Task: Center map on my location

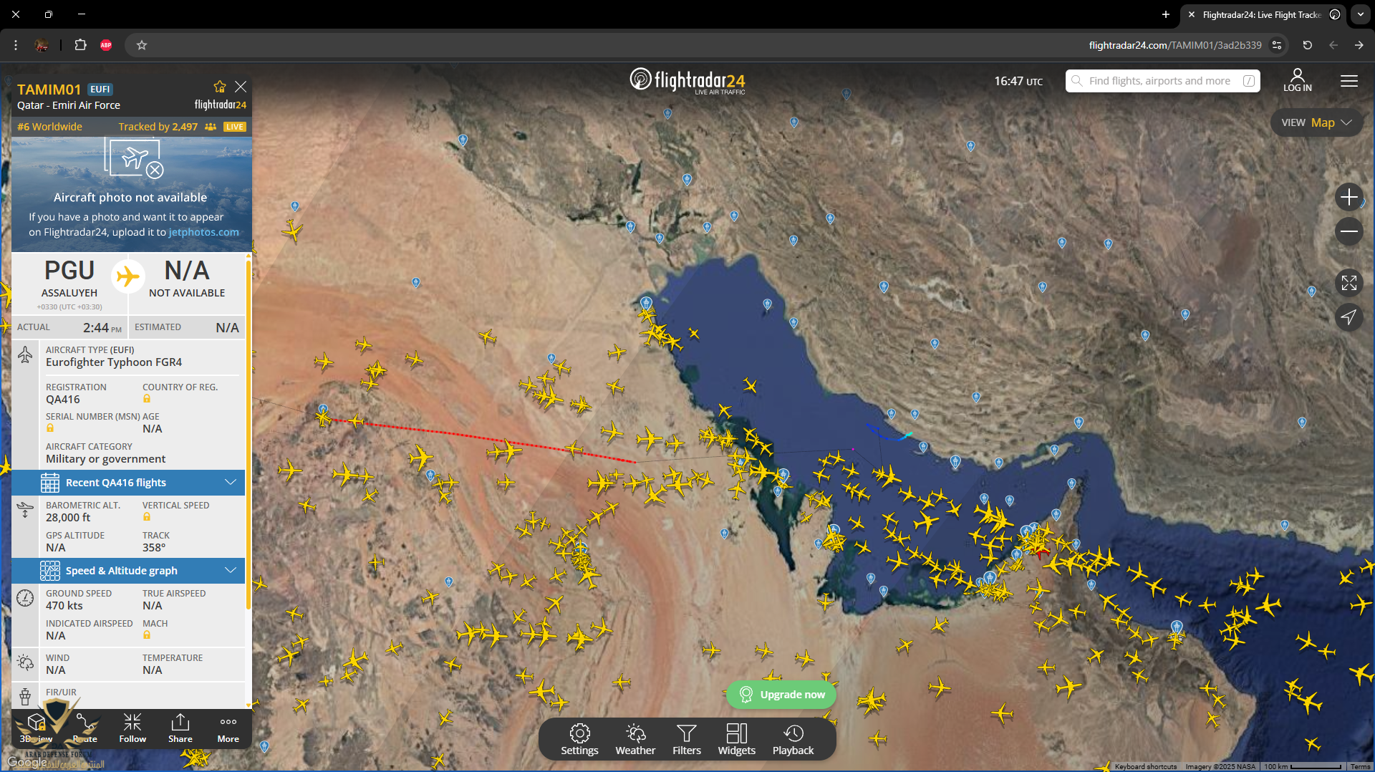Action: 1349,317
